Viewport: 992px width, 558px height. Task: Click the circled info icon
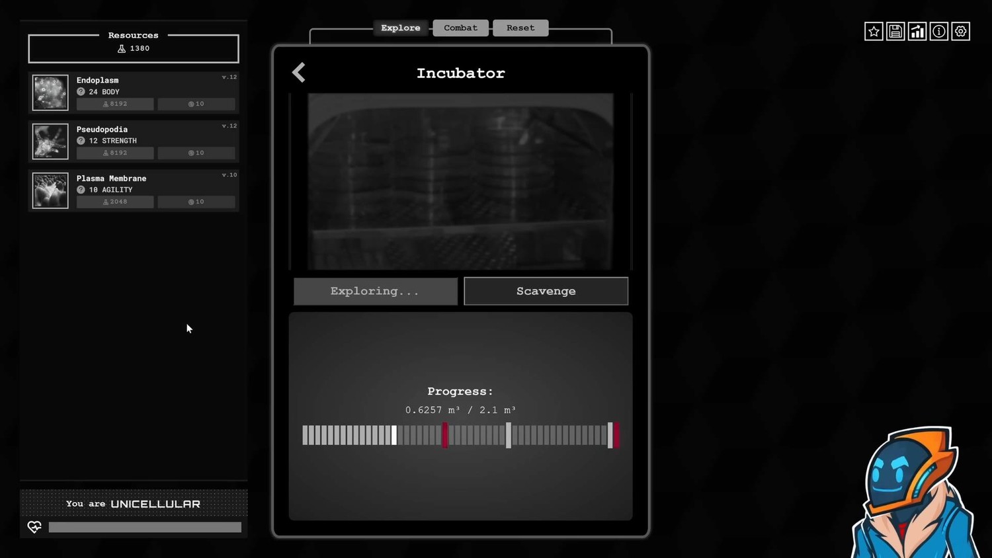point(939,32)
